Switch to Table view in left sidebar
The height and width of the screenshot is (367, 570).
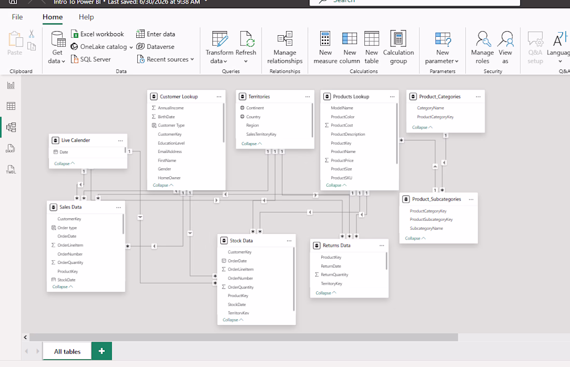click(11, 106)
